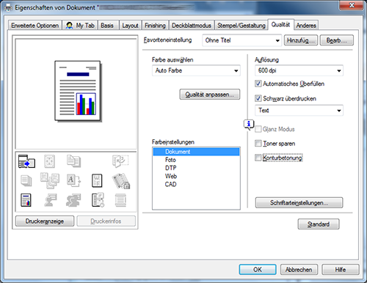Click the colour chart document quality icon
The width and height of the screenshot is (367, 283).
coord(26,200)
